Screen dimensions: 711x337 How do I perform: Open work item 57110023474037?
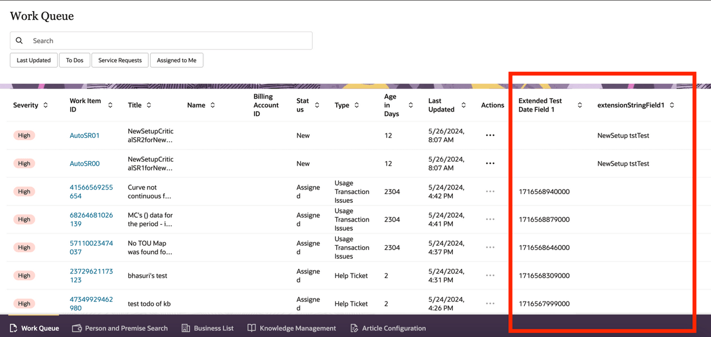point(91,247)
